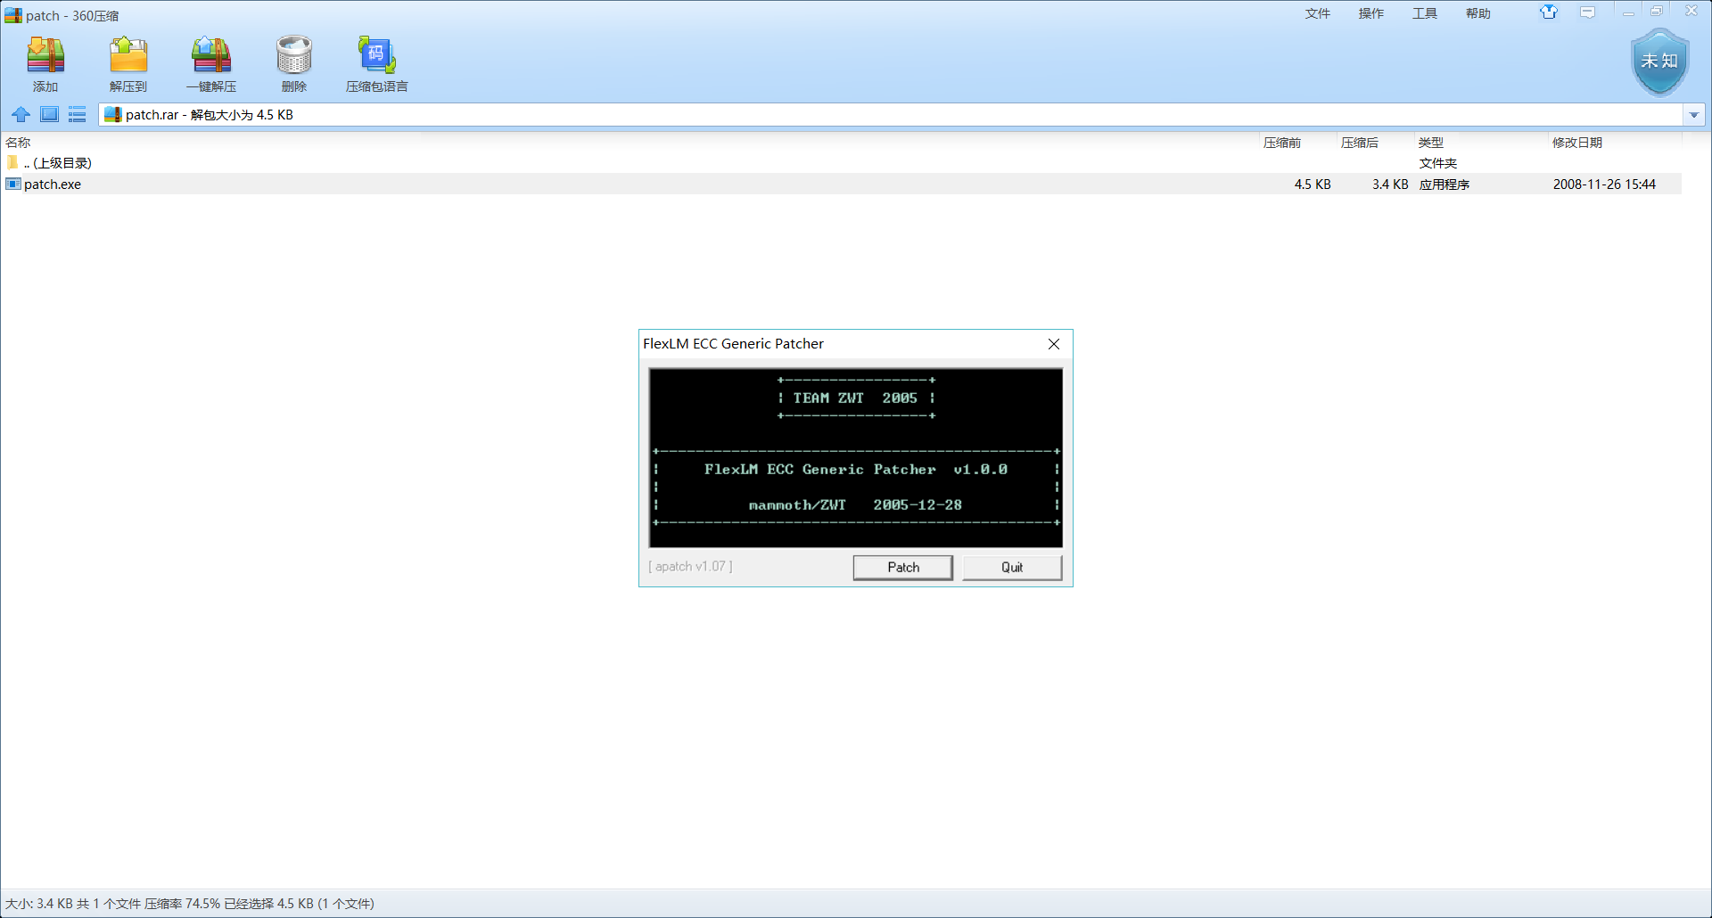Screen dimensions: 1712x918
Task: Close the FlexLM ECC Generic Patcher dialog
Action: point(1054,344)
